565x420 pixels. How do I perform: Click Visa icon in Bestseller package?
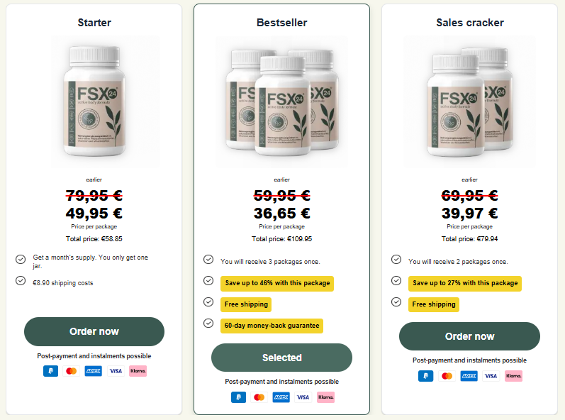[303, 397]
